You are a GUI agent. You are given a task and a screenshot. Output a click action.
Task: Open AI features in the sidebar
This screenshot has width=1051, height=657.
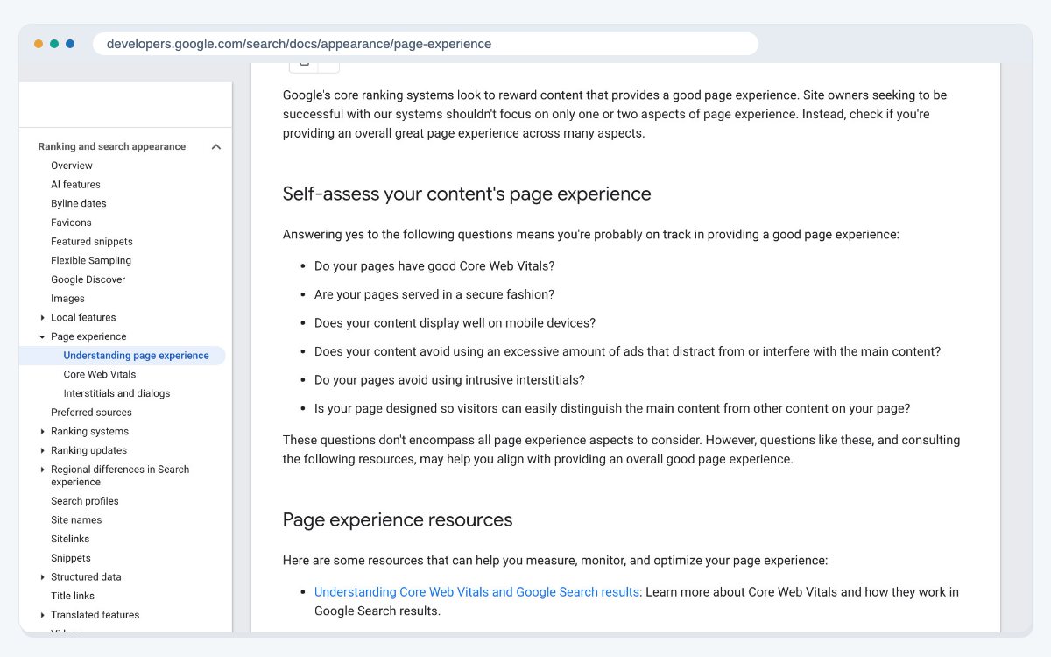75,185
